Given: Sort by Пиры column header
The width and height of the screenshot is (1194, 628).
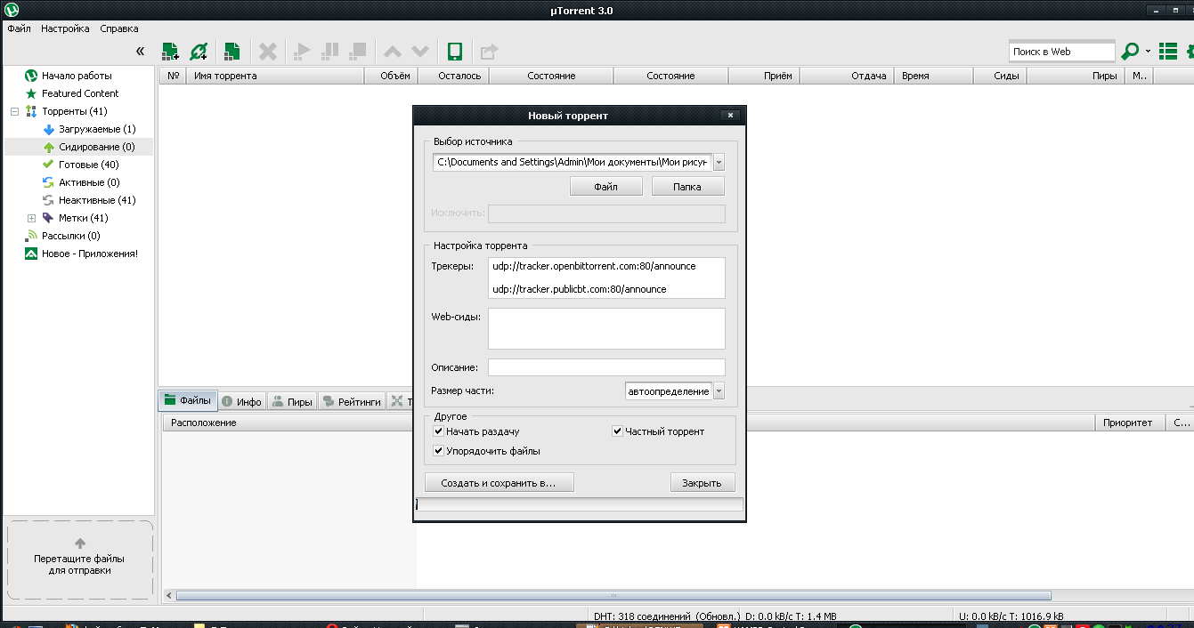Looking at the screenshot, I should click(x=1076, y=76).
